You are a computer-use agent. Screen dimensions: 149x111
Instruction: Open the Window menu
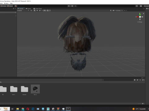pos(6,3)
